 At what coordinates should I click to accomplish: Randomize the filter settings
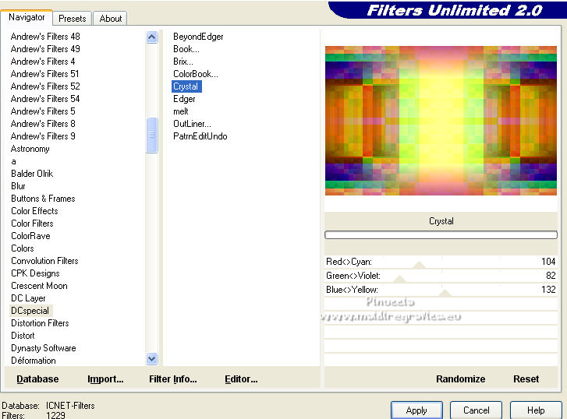click(x=460, y=379)
